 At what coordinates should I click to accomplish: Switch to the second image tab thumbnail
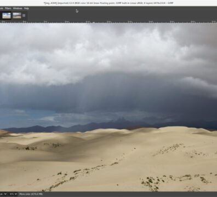tap(17, 15)
